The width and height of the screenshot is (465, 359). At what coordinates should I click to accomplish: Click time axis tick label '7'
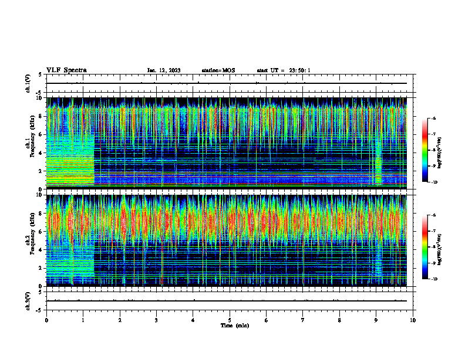tap(303, 320)
